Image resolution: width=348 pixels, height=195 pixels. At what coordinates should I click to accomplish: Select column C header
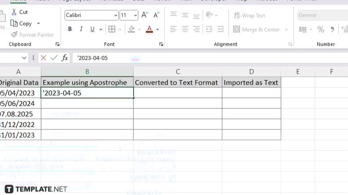click(x=178, y=71)
